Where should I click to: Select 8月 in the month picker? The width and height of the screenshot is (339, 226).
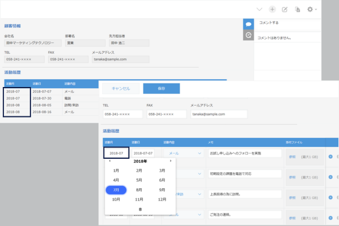pyautogui.click(x=139, y=190)
